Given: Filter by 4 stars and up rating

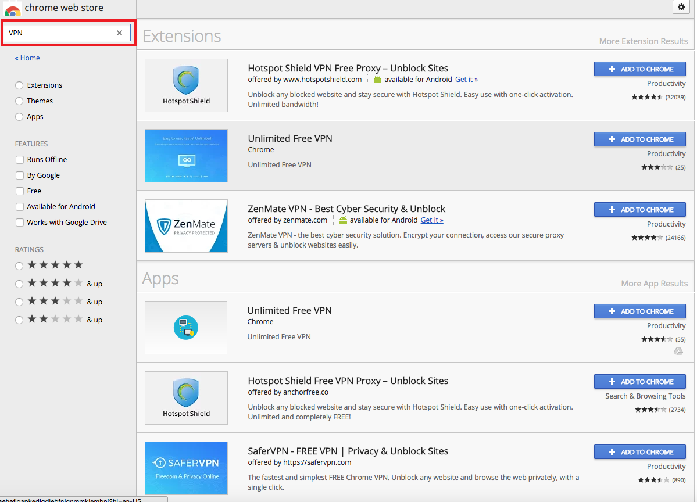Looking at the screenshot, I should point(20,284).
